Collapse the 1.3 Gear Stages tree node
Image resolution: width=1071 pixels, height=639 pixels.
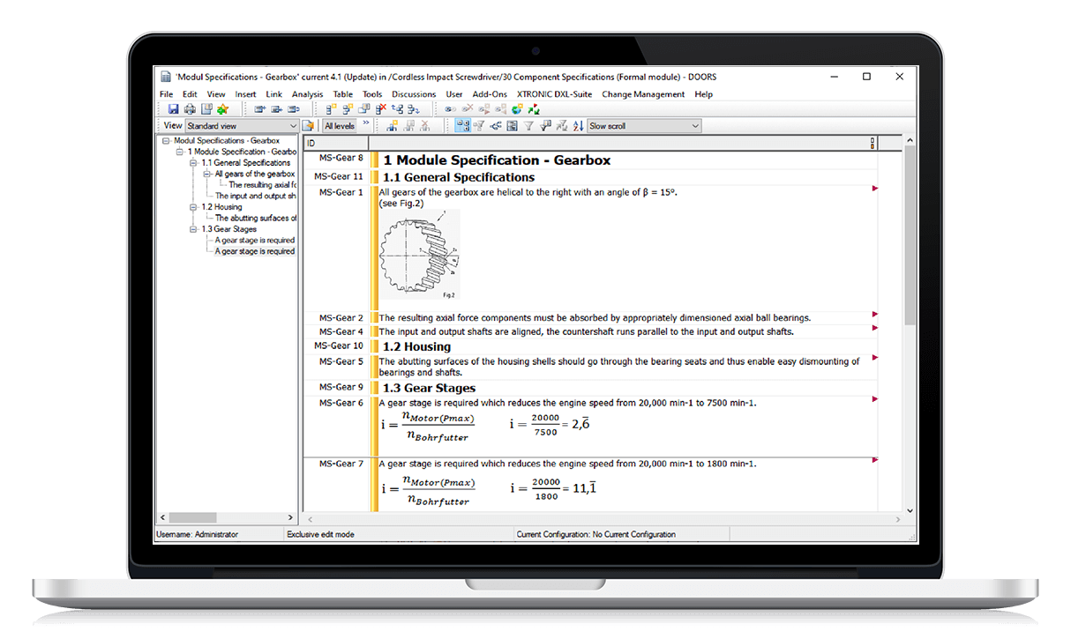(193, 229)
